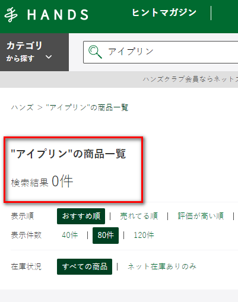Click the "アイプリン"の商品一覧 page heading
The width and height of the screenshot is (238, 302).
point(68,154)
